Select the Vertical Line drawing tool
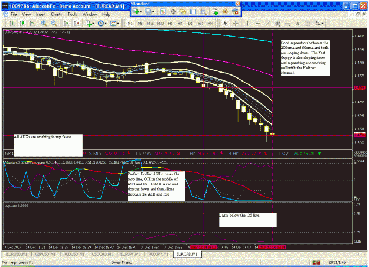Screen dimensions: 369x267 tap(247, 23)
